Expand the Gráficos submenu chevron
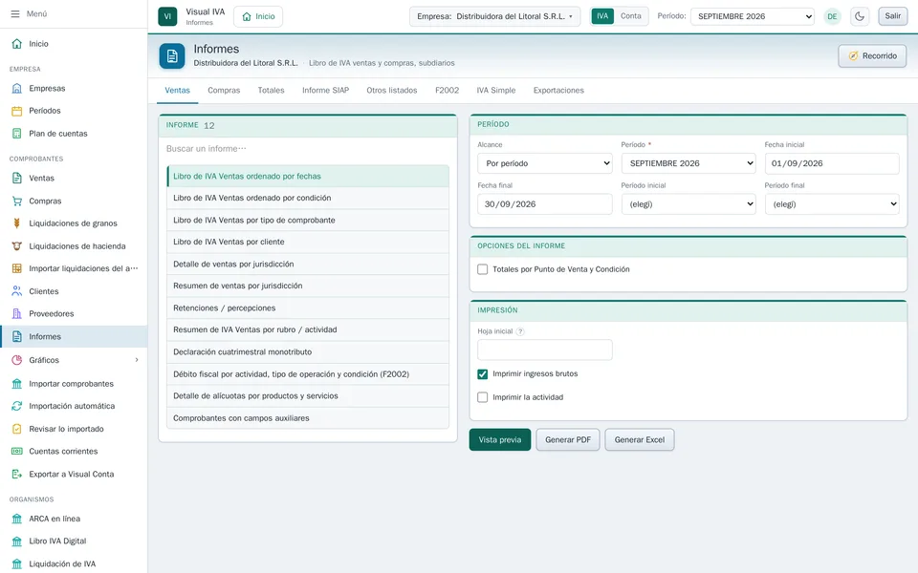Viewport: 918px width, 573px height. (x=137, y=360)
